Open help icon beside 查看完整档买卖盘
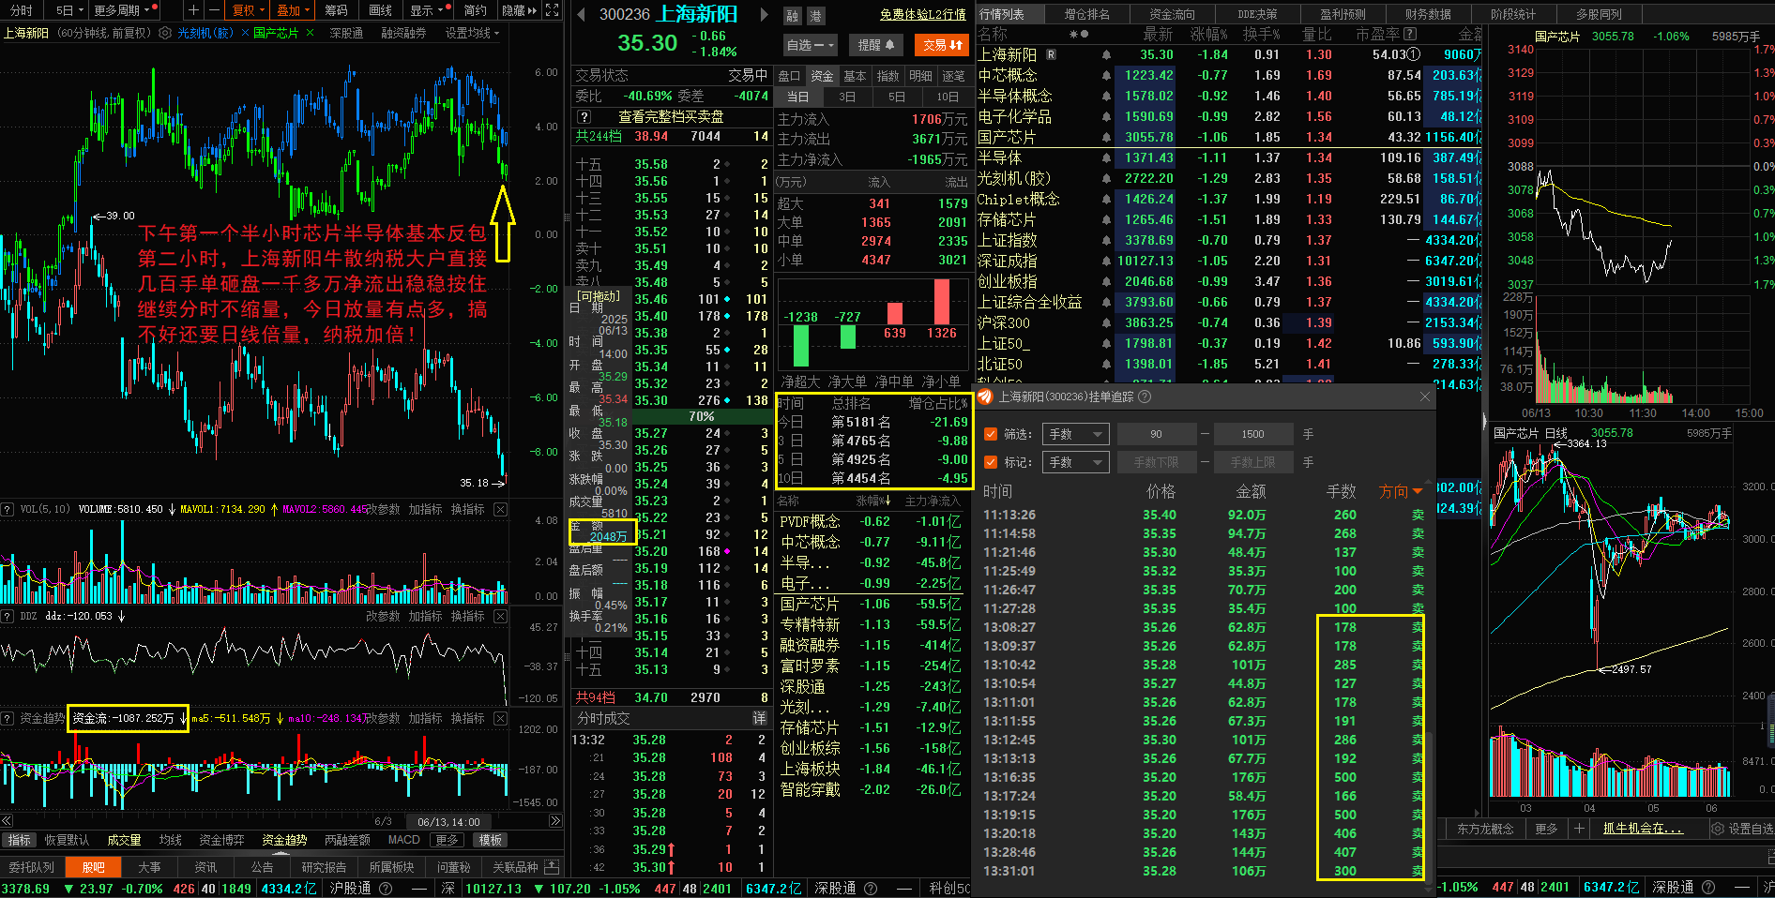 tap(584, 117)
